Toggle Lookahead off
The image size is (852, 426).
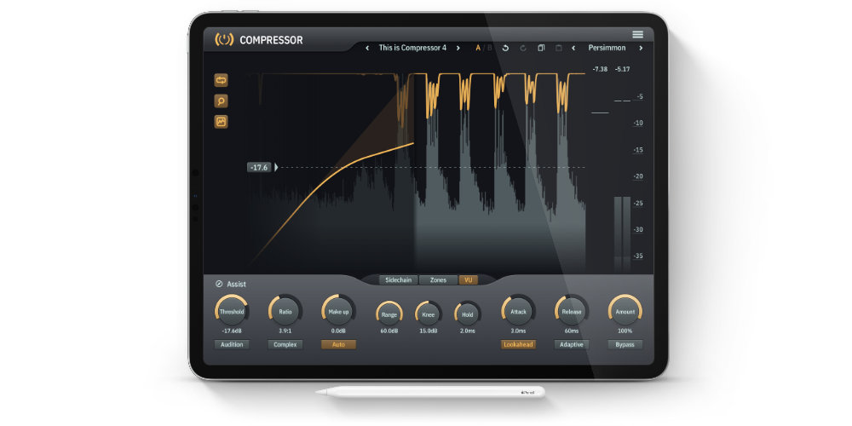(x=518, y=344)
